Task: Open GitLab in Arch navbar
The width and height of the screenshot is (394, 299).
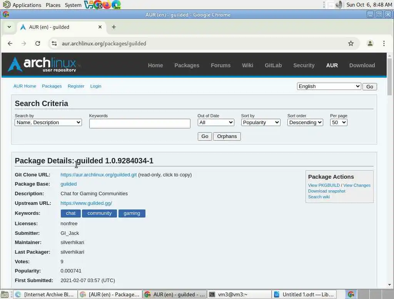Action: click(273, 65)
